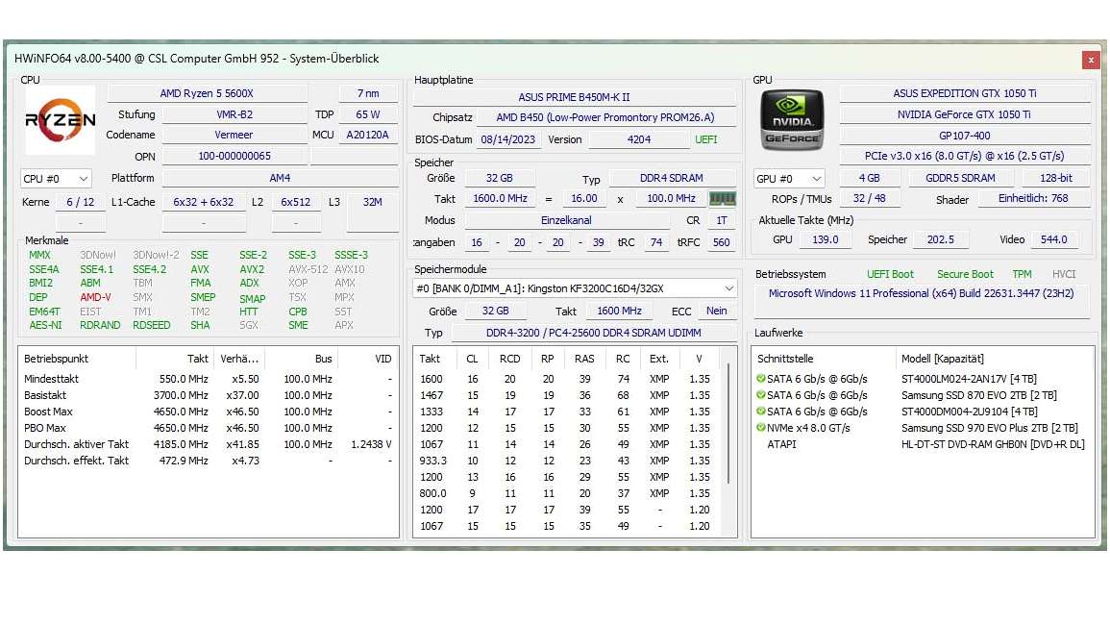Click the BIOS version 4204 value

coord(638,139)
